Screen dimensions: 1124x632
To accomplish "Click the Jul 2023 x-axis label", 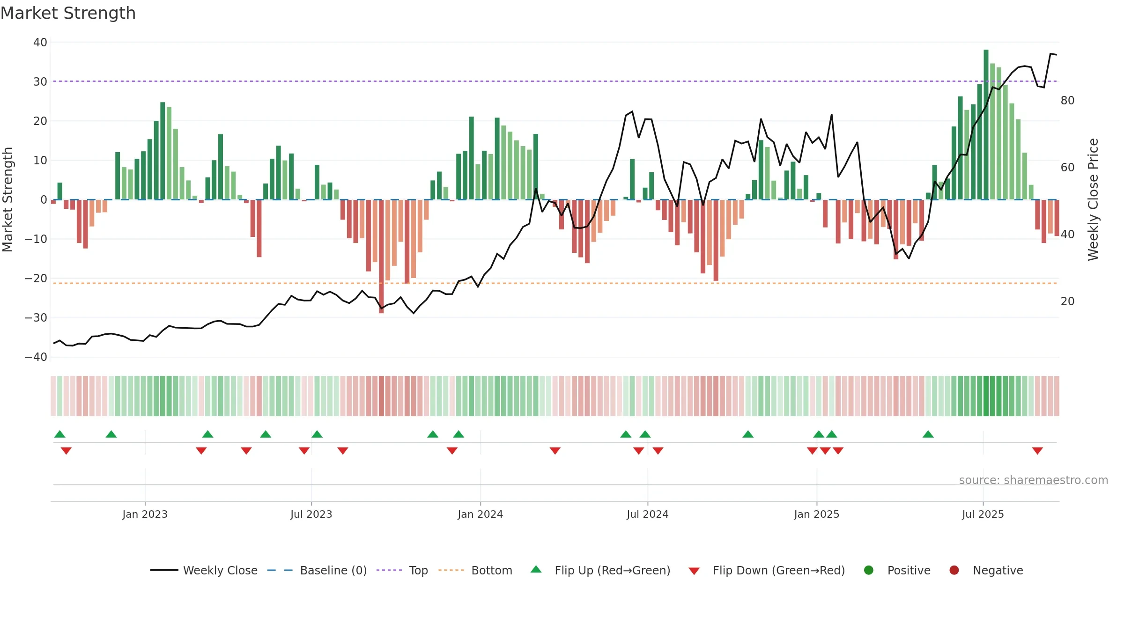I will tap(311, 514).
